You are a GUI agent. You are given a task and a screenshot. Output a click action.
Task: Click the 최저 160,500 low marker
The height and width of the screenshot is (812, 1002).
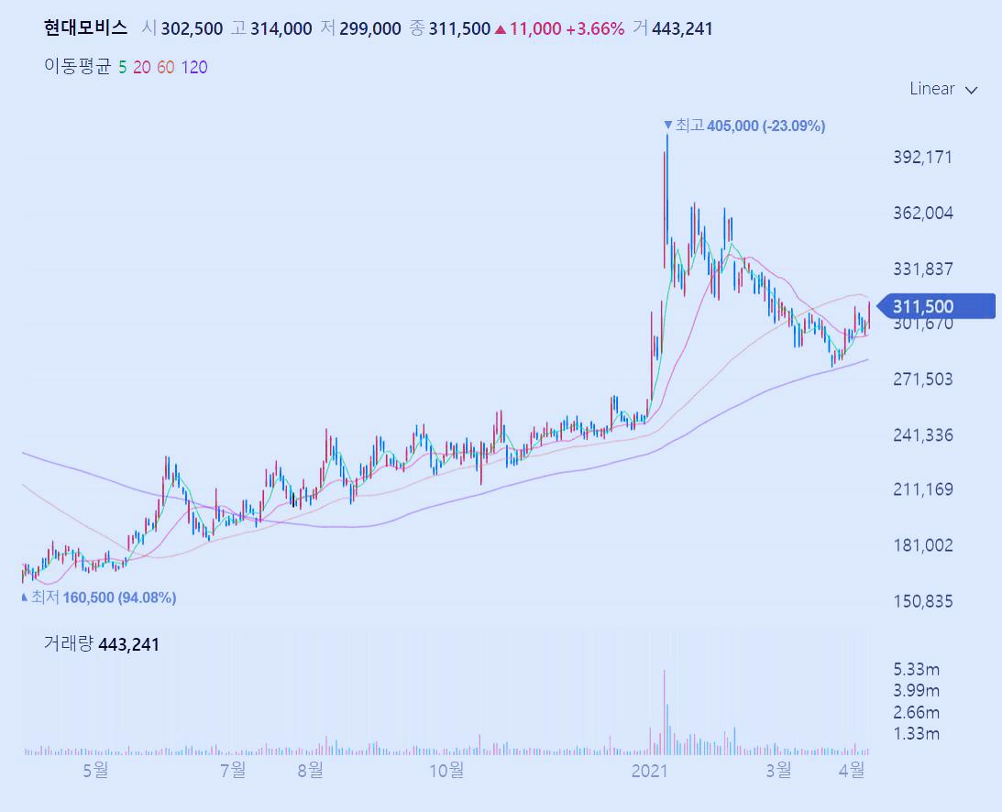click(x=99, y=598)
